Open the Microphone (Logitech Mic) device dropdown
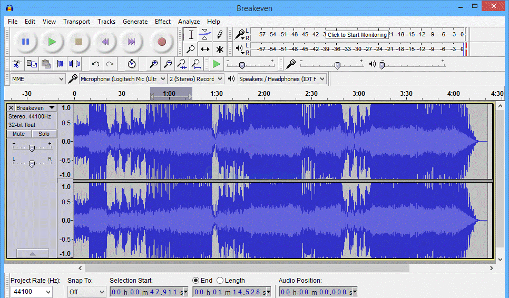 coord(123,79)
